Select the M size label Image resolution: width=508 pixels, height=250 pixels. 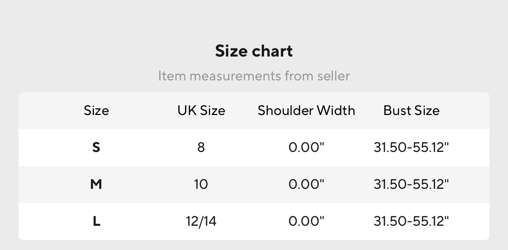click(x=96, y=185)
